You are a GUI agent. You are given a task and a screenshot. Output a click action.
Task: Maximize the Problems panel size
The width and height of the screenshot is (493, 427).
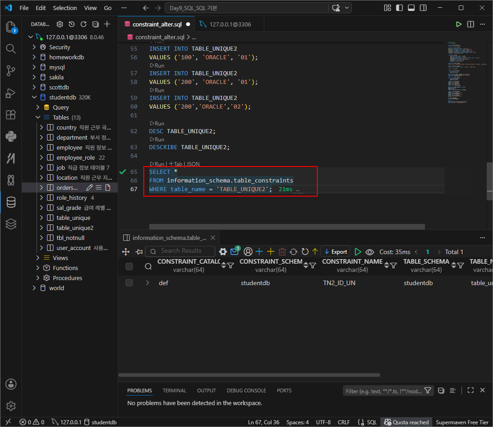tap(471, 390)
